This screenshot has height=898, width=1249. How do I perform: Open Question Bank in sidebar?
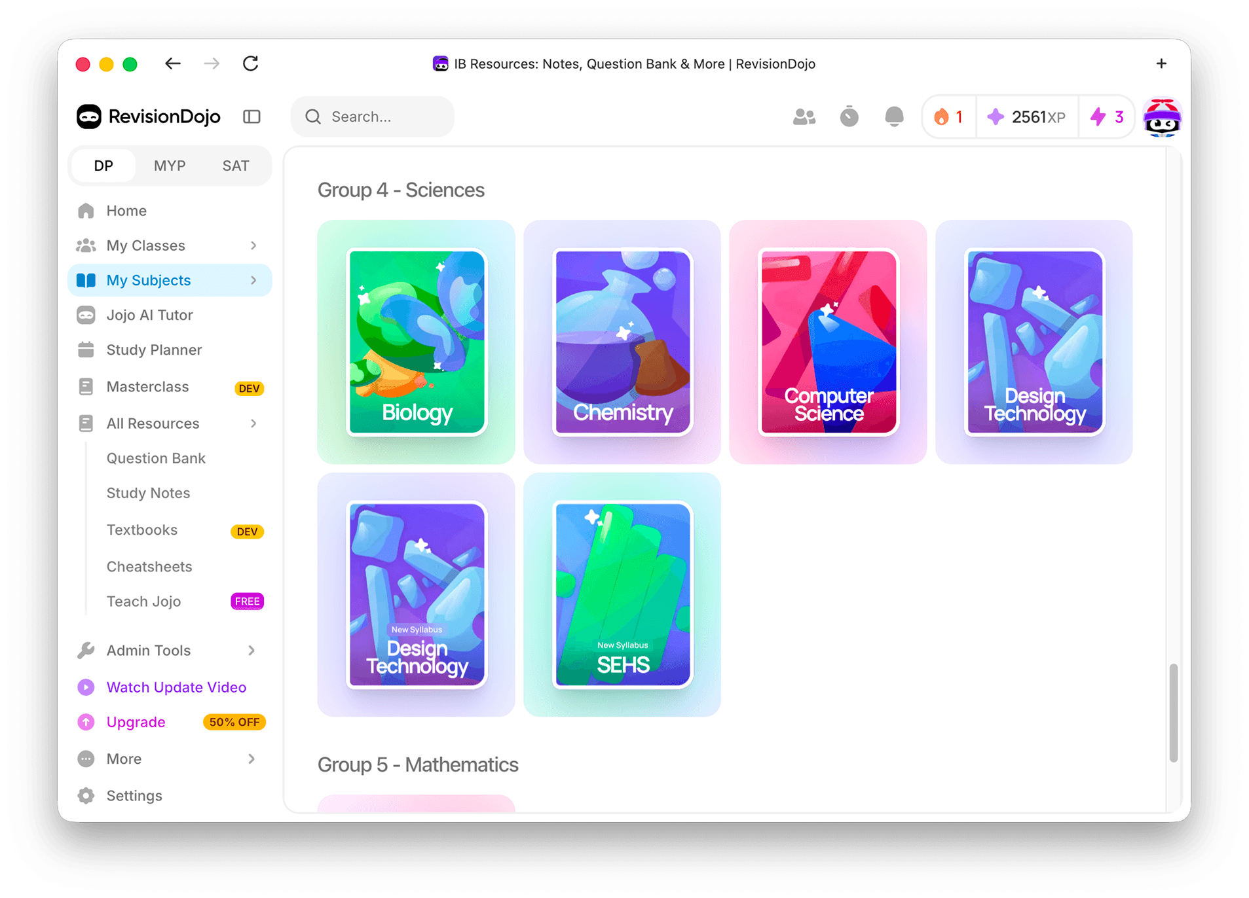point(156,458)
